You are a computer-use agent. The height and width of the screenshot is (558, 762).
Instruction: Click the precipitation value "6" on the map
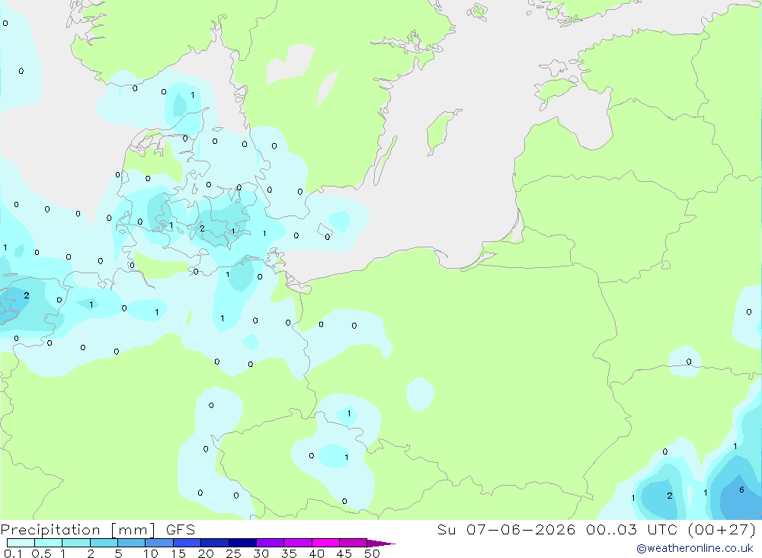pyautogui.click(x=741, y=489)
